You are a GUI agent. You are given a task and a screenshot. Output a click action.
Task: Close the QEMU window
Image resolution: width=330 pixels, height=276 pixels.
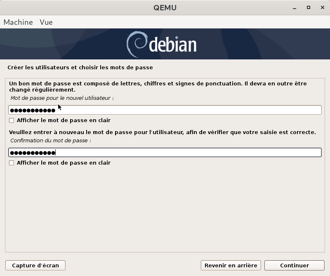(321, 7)
